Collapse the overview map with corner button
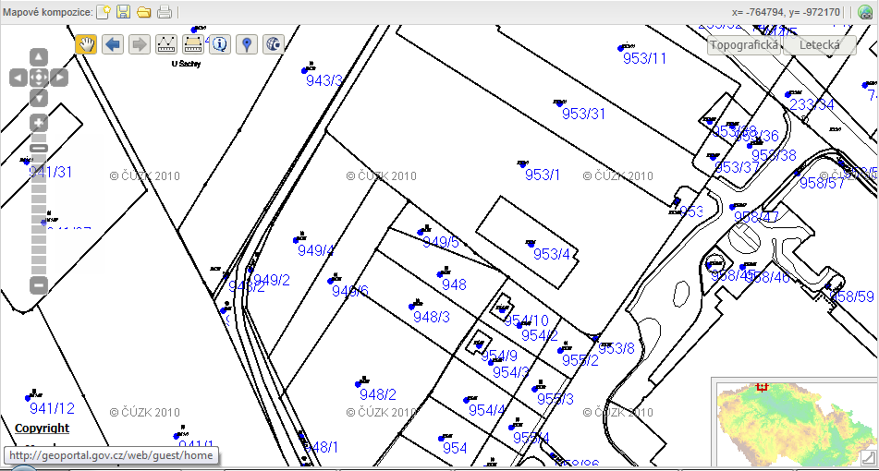The width and height of the screenshot is (879, 471). 868,457
